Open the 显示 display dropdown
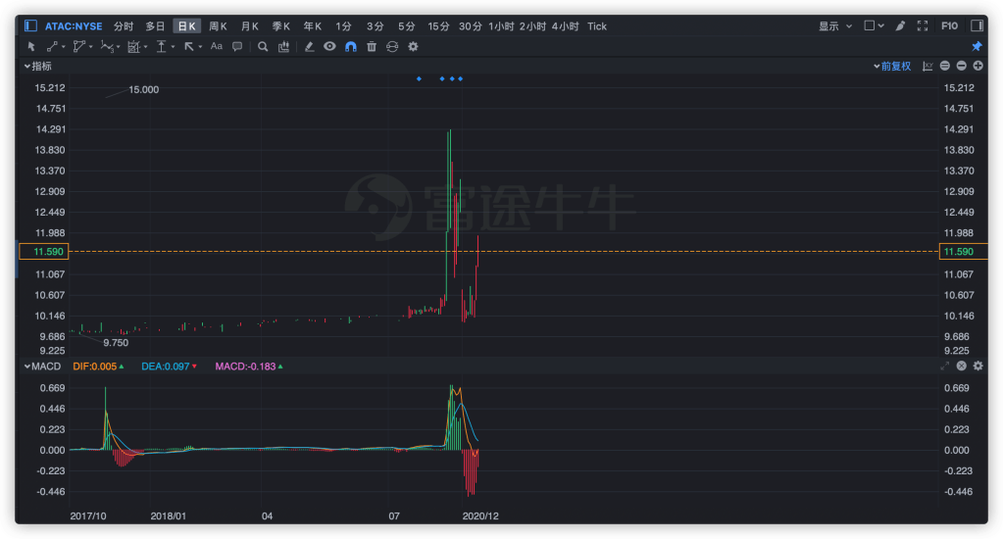This screenshot has width=1003, height=539. coord(835,26)
